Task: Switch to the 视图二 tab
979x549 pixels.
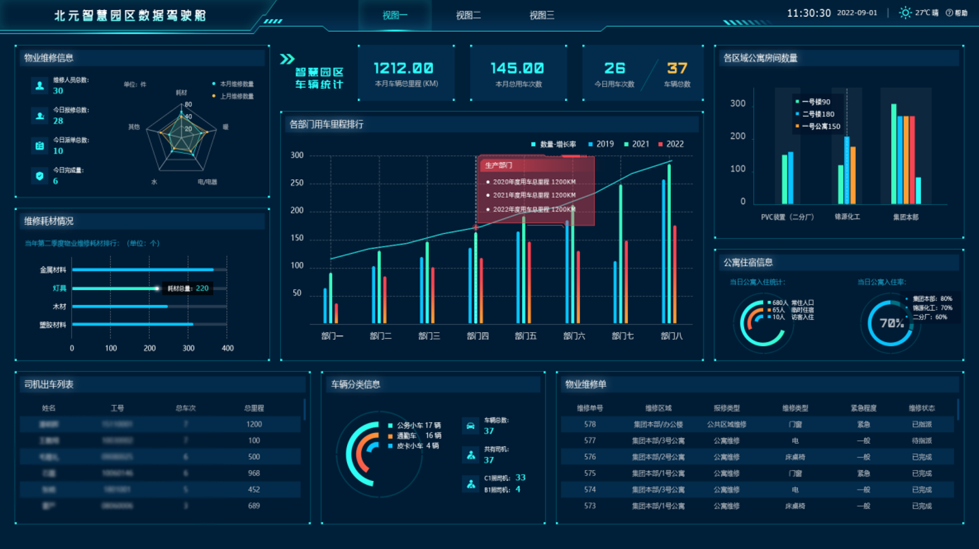Action: [468, 15]
